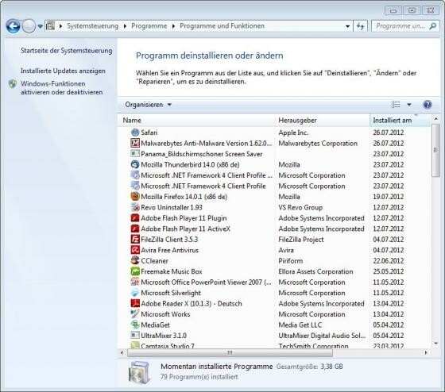Click the Avira Free Antivirus icon

[135, 250]
